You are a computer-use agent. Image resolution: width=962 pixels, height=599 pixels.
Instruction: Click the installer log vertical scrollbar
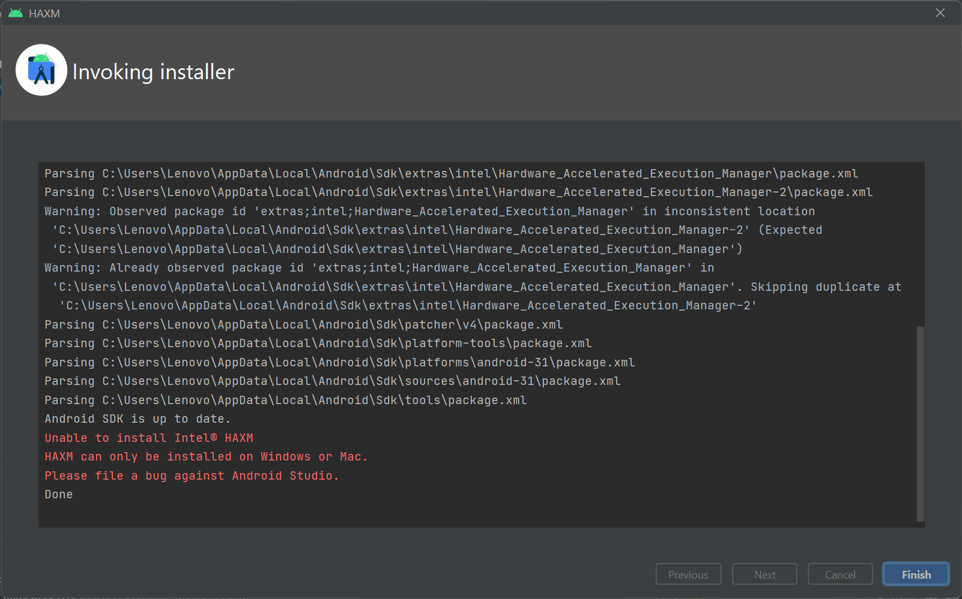pyautogui.click(x=921, y=424)
